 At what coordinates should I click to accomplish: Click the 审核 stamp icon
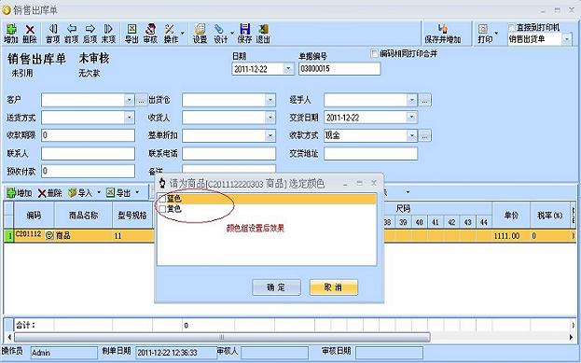tap(150, 29)
